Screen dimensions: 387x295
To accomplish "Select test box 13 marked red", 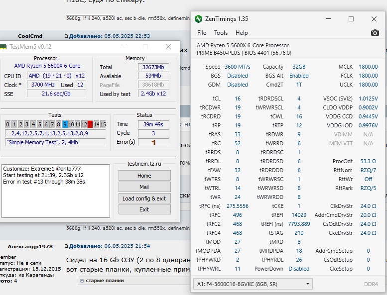I will click(x=90, y=124).
